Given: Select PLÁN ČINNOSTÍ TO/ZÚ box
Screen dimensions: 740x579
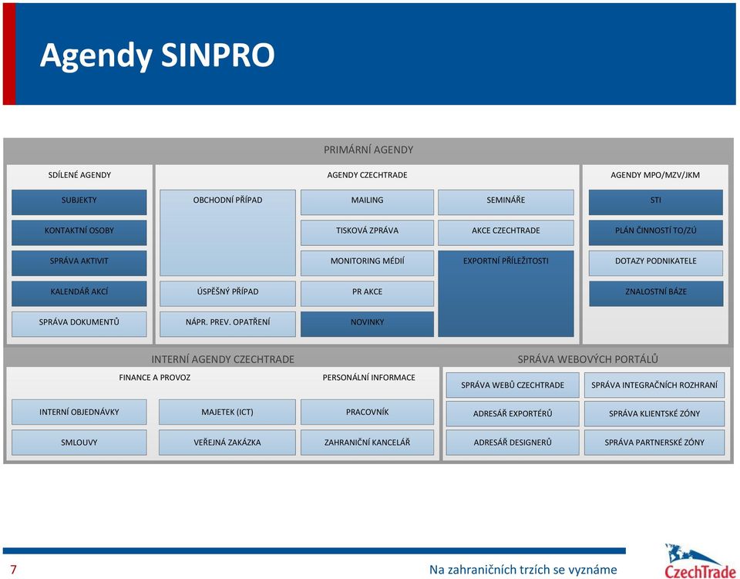Looking at the screenshot, I should pos(655,232).
